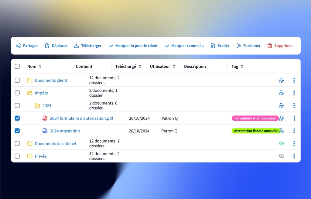
Task: Click Marquer lu pour le client
Action: click(136, 46)
